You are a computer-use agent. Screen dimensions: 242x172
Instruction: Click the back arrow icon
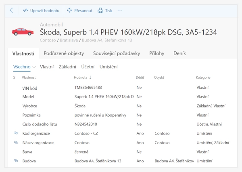pos(11,10)
